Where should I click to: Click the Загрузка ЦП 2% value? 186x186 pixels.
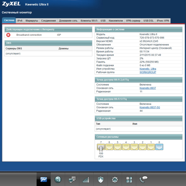coord(141,58)
